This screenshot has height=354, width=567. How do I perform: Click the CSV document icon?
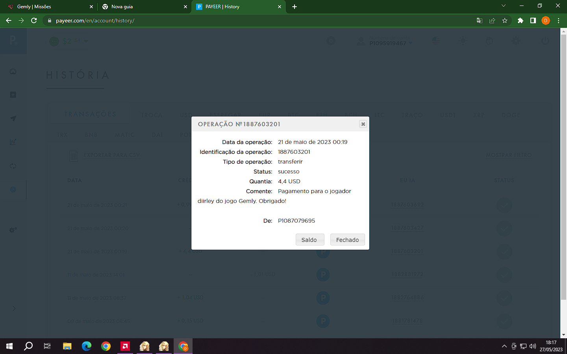[74, 156]
